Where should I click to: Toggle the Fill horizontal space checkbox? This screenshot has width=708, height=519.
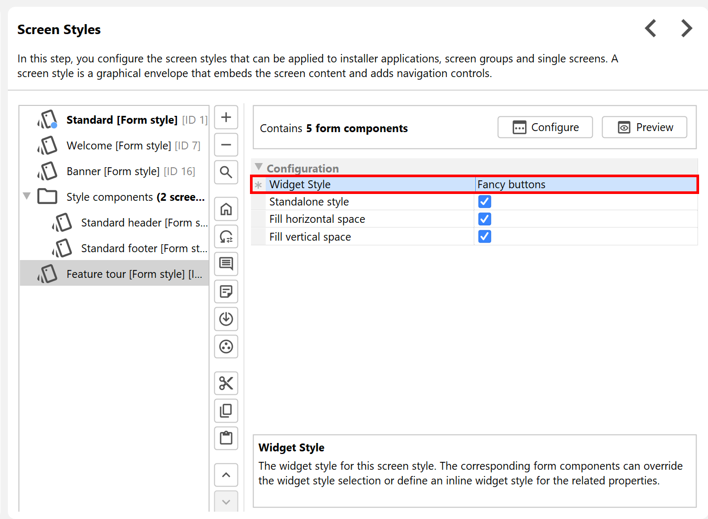pyautogui.click(x=485, y=219)
